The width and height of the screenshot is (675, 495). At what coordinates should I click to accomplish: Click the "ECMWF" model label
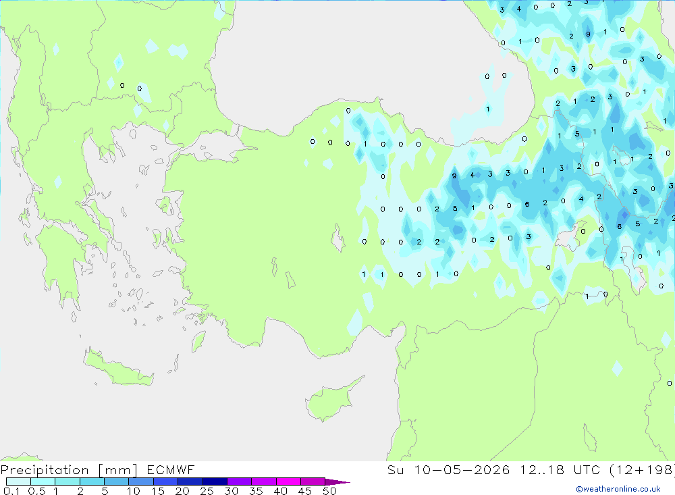[x=171, y=469]
